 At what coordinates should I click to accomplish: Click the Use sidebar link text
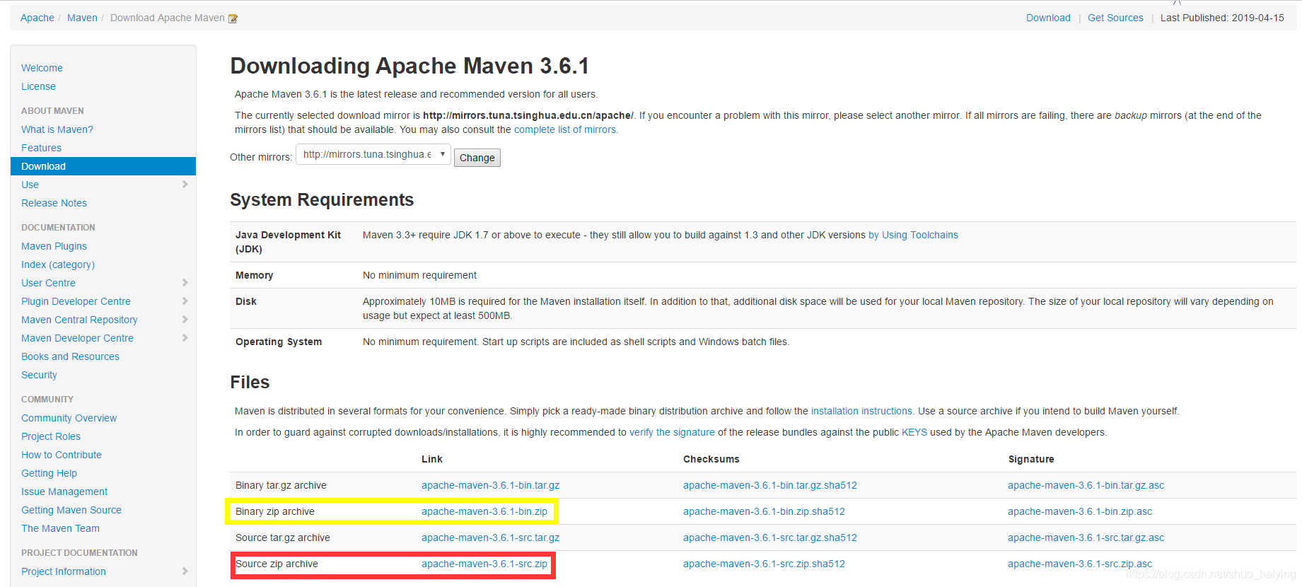[x=30, y=185]
